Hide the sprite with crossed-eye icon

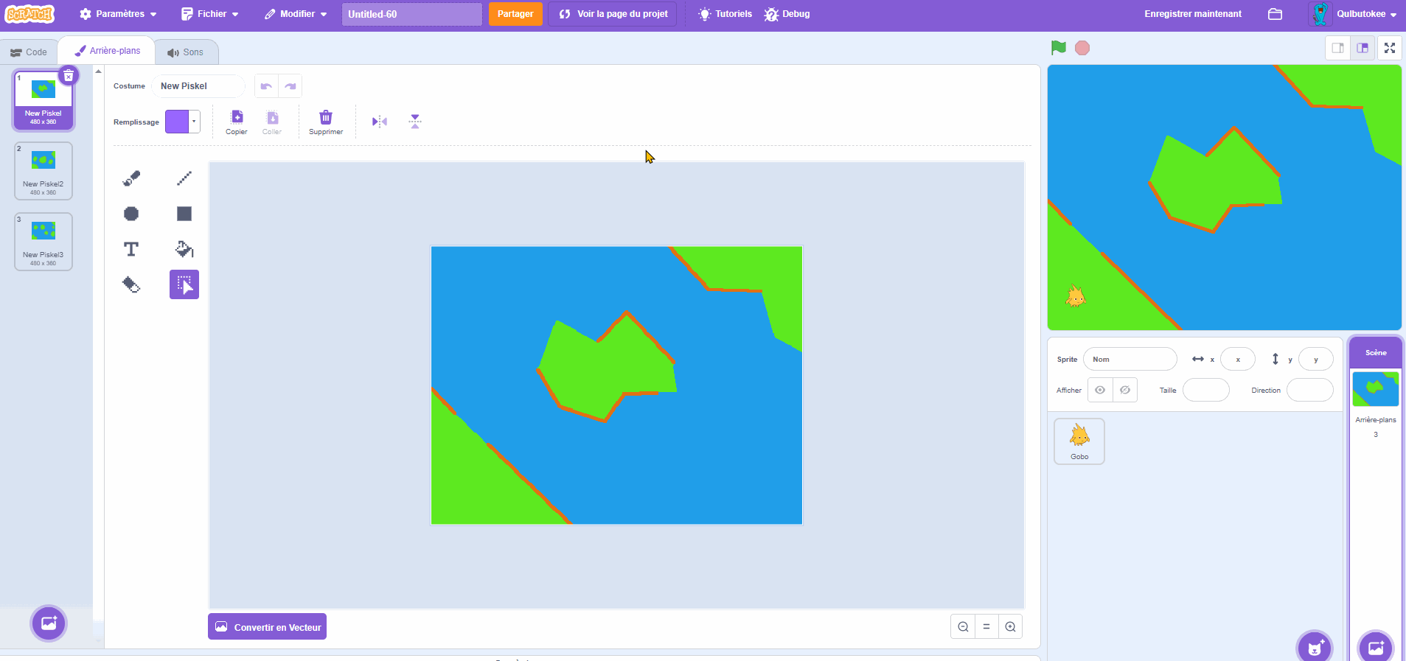[1124, 390]
